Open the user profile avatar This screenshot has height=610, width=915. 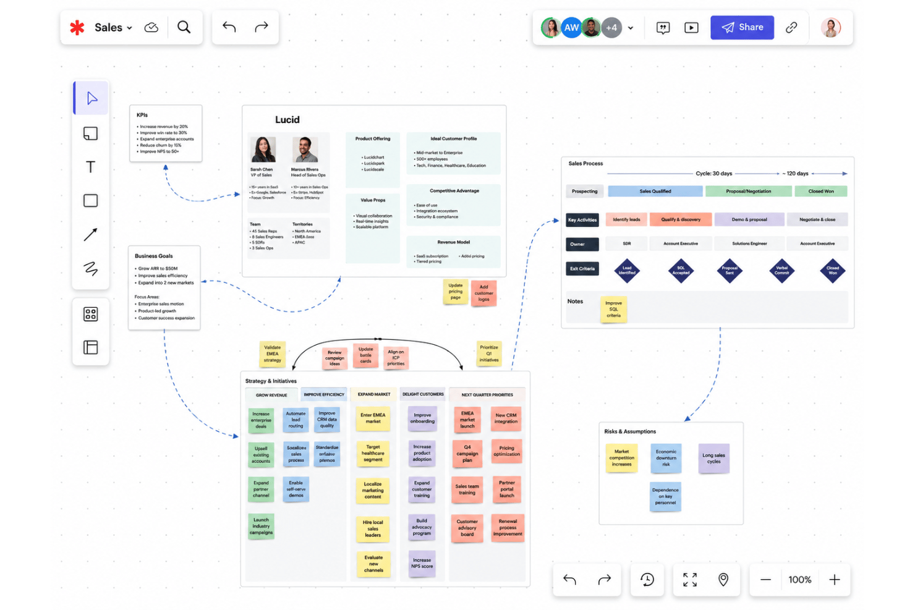point(831,27)
